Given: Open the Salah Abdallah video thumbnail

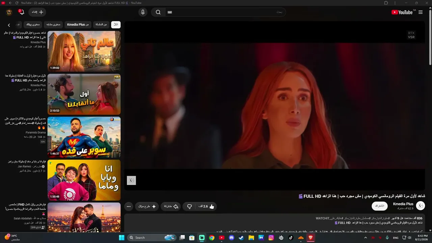Looking at the screenshot, I should [x=84, y=217].
